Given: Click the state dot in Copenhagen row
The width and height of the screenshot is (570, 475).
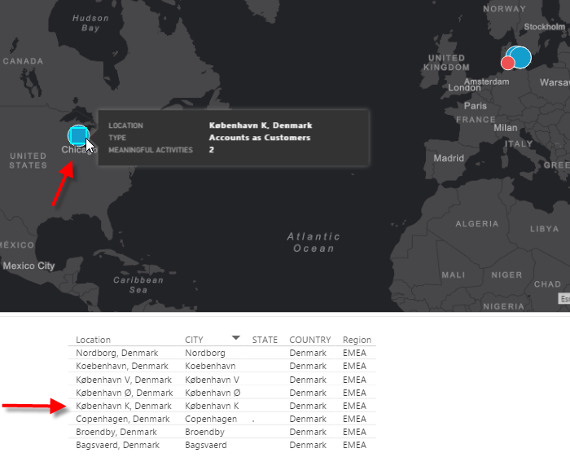Looking at the screenshot, I should coord(253,421).
